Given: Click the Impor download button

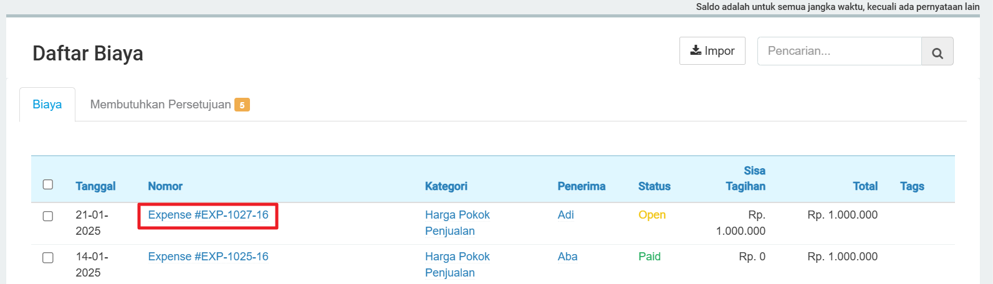Looking at the screenshot, I should (x=712, y=51).
